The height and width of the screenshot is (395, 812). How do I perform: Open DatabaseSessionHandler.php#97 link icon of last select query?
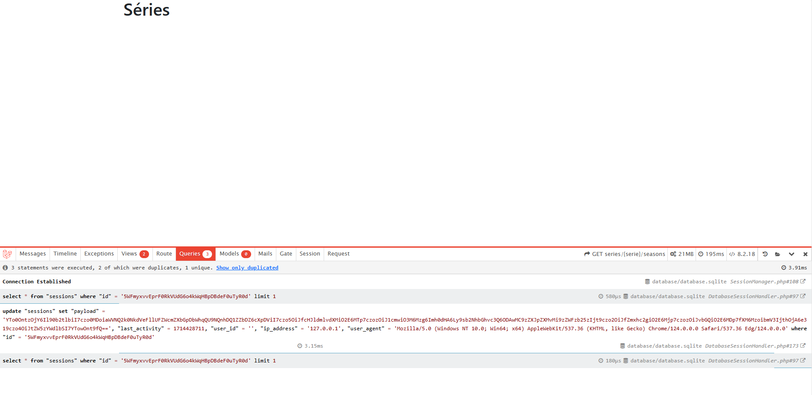tap(803, 361)
